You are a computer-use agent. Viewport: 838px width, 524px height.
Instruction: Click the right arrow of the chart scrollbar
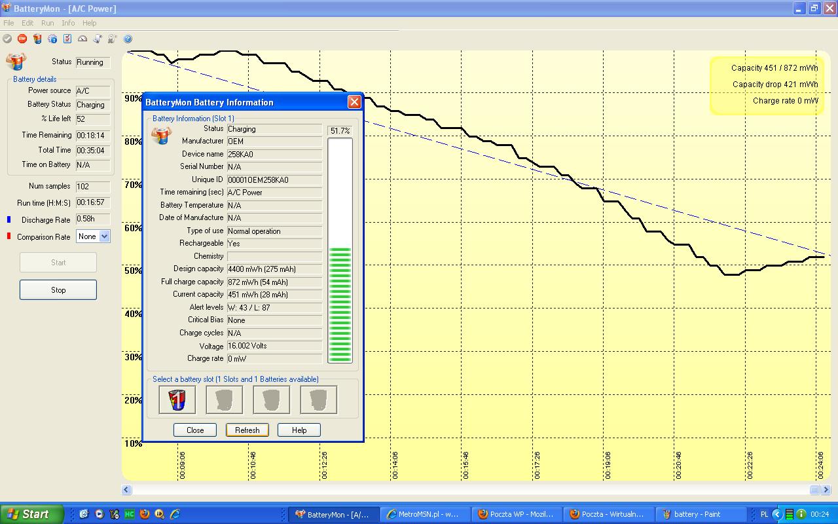pyautogui.click(x=827, y=490)
